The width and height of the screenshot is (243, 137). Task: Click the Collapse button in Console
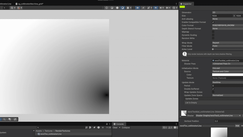(126, 128)
